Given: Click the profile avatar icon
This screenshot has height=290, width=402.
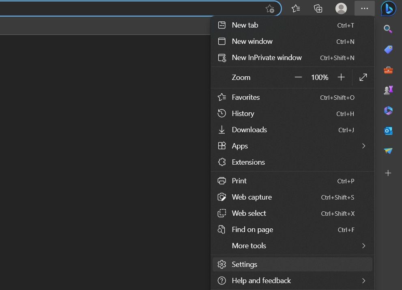Looking at the screenshot, I should tap(341, 9).
